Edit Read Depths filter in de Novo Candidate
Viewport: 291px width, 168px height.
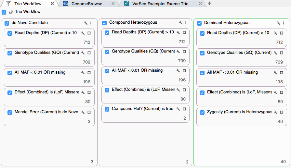(x=83, y=33)
